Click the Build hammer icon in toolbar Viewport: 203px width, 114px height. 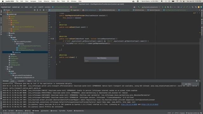coord(139,7)
